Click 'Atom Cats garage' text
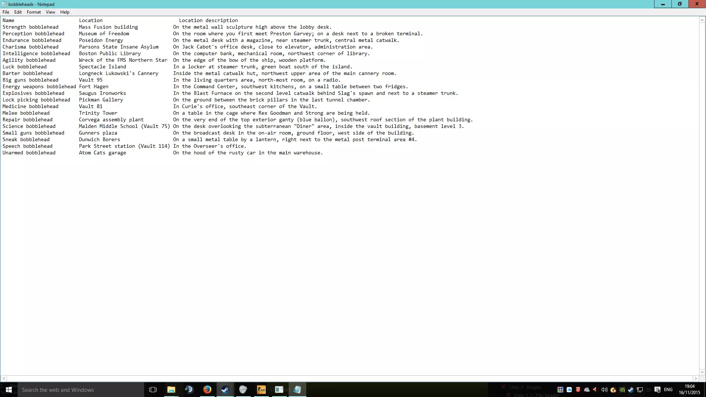The image size is (706, 397). pyautogui.click(x=103, y=153)
